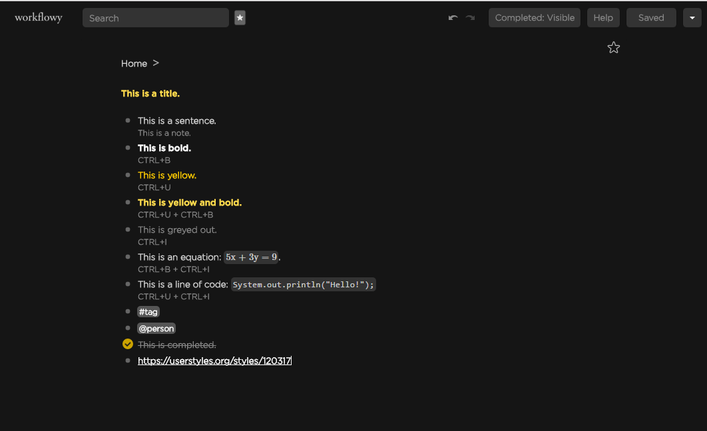Select the yellow title text
The image size is (707, 431).
(x=150, y=93)
